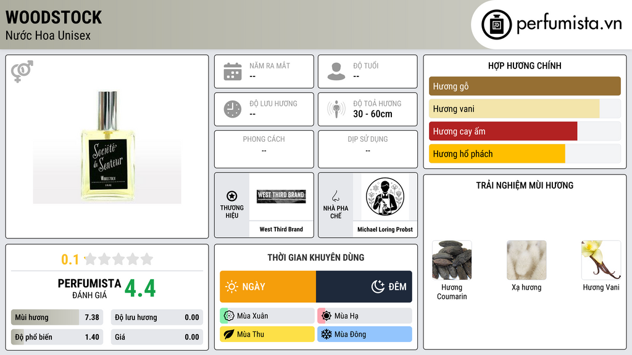
Task: Open the Michael Loring Probst name link
Action: tap(385, 229)
